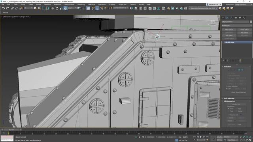Image resolution: width=253 pixels, height=142 pixels.
Task: Toggle the Percent Snap icon
Action: tap(102, 8)
